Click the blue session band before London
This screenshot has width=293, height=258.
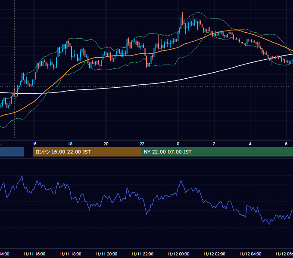click(x=12, y=152)
